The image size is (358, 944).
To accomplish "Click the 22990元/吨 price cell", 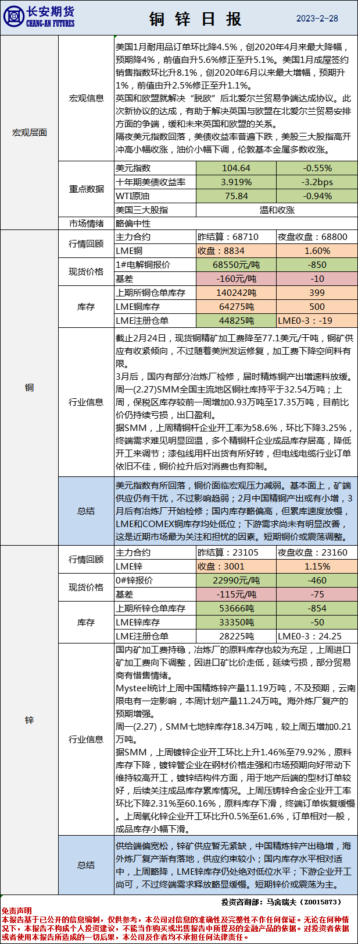I will [236, 581].
